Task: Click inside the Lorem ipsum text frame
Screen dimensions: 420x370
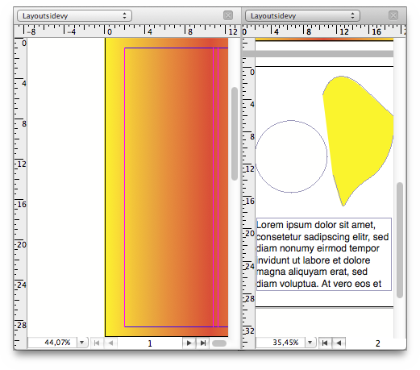Action: click(324, 254)
